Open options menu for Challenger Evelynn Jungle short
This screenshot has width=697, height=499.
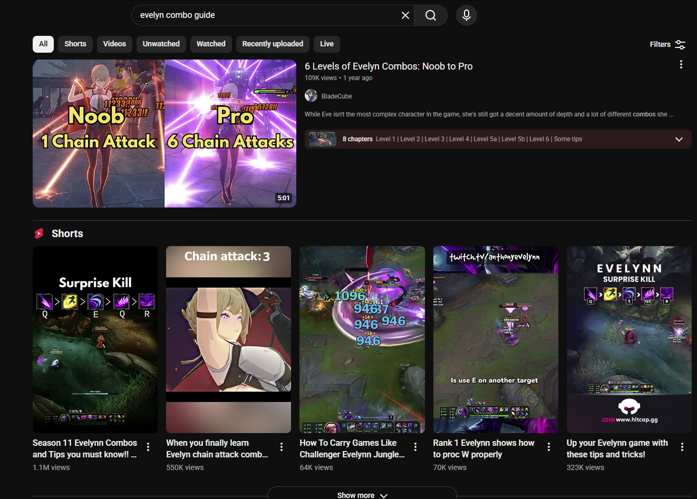click(x=415, y=447)
